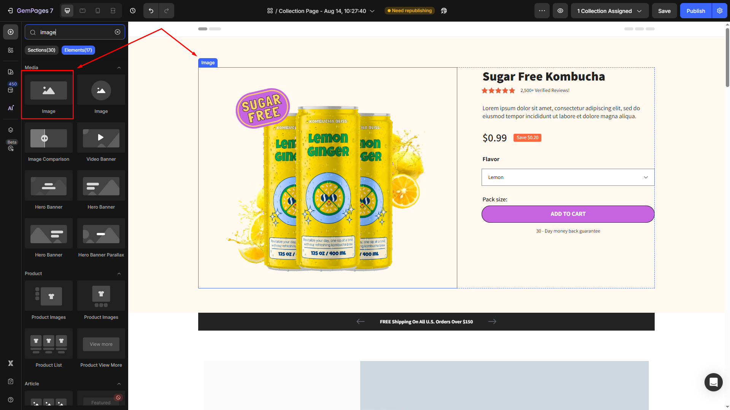
Task: Open the help question mark icon
Action: point(11,400)
